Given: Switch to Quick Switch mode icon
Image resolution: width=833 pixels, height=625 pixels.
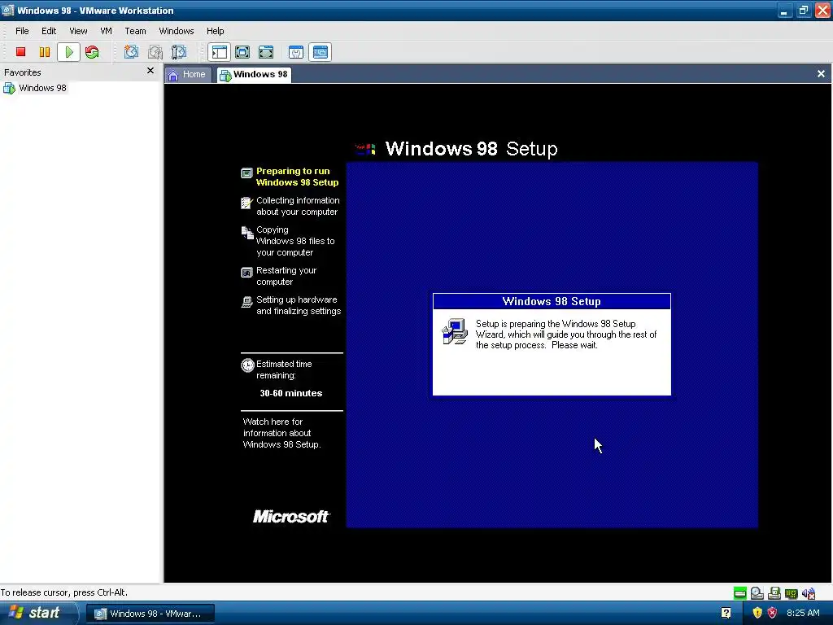Looking at the screenshot, I should [242, 52].
